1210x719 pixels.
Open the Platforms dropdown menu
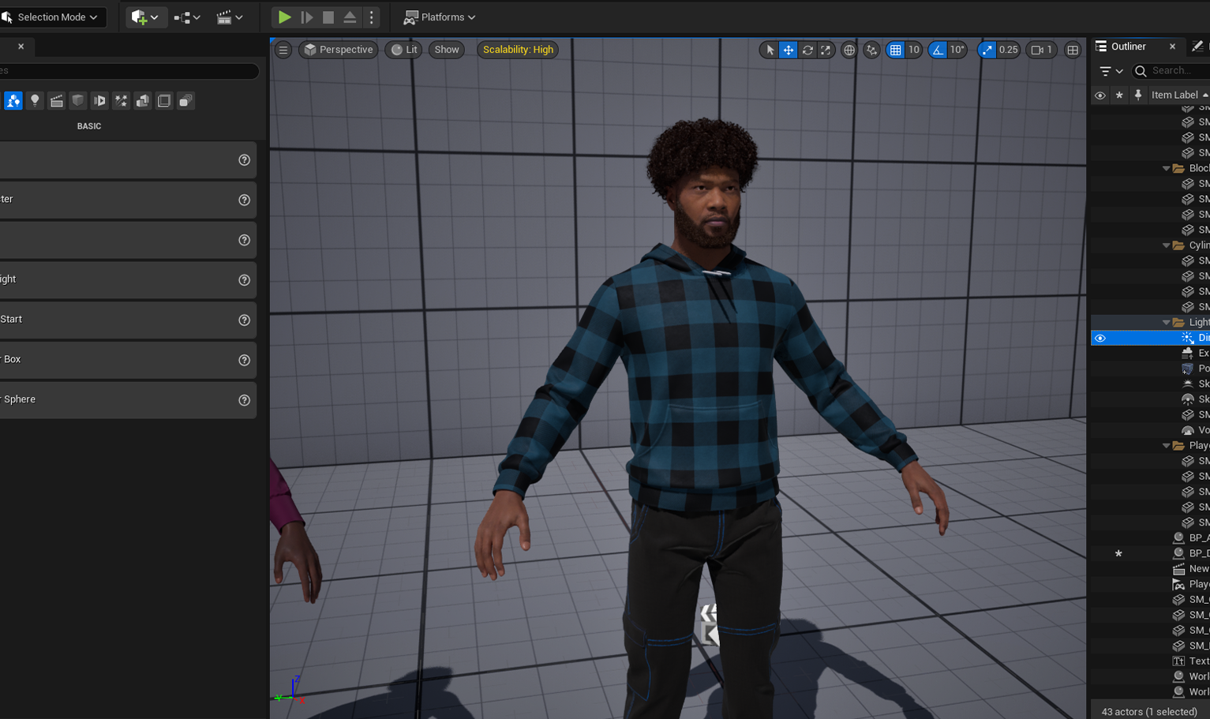point(440,17)
